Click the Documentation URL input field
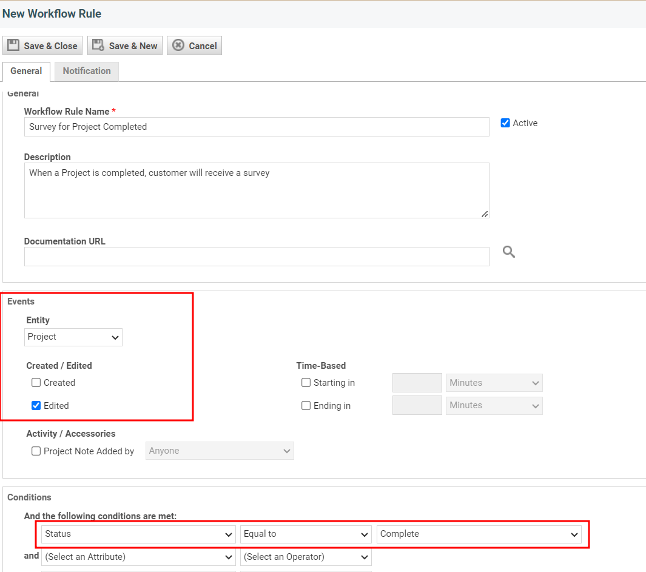The width and height of the screenshot is (646, 572). (x=257, y=257)
